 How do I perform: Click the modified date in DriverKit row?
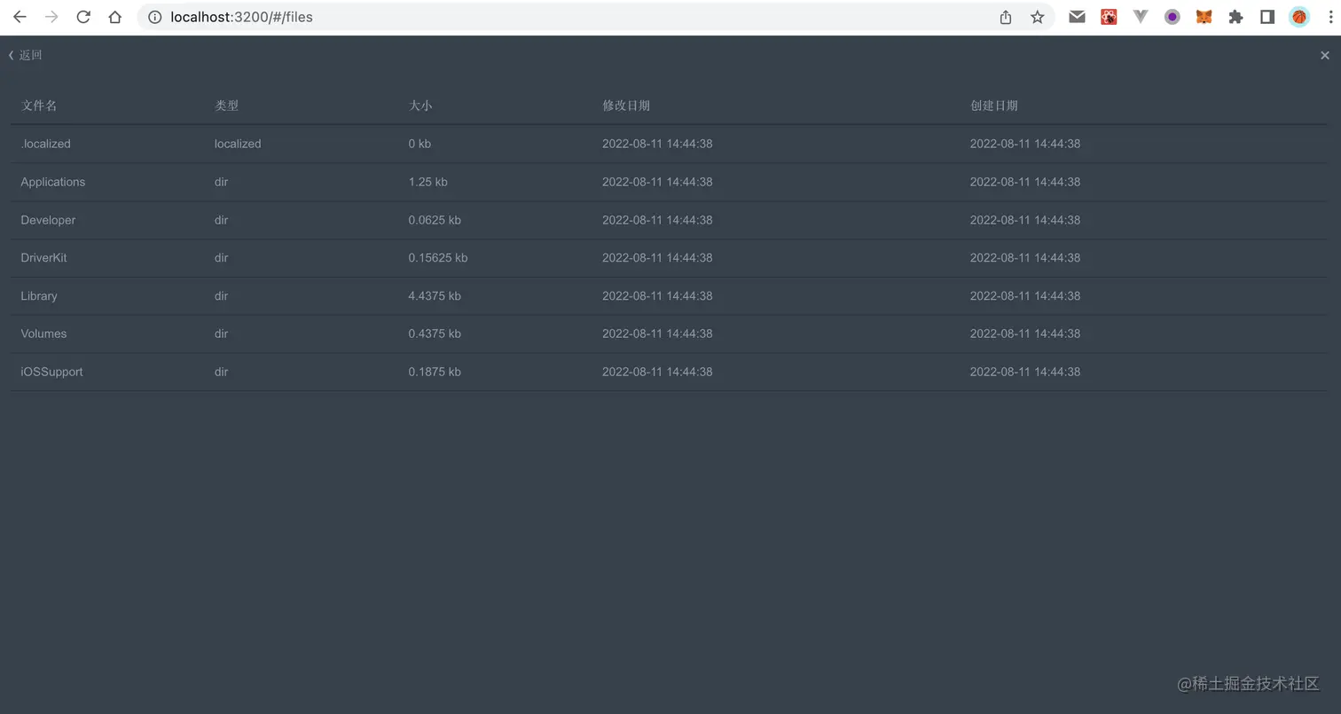pyautogui.click(x=657, y=258)
